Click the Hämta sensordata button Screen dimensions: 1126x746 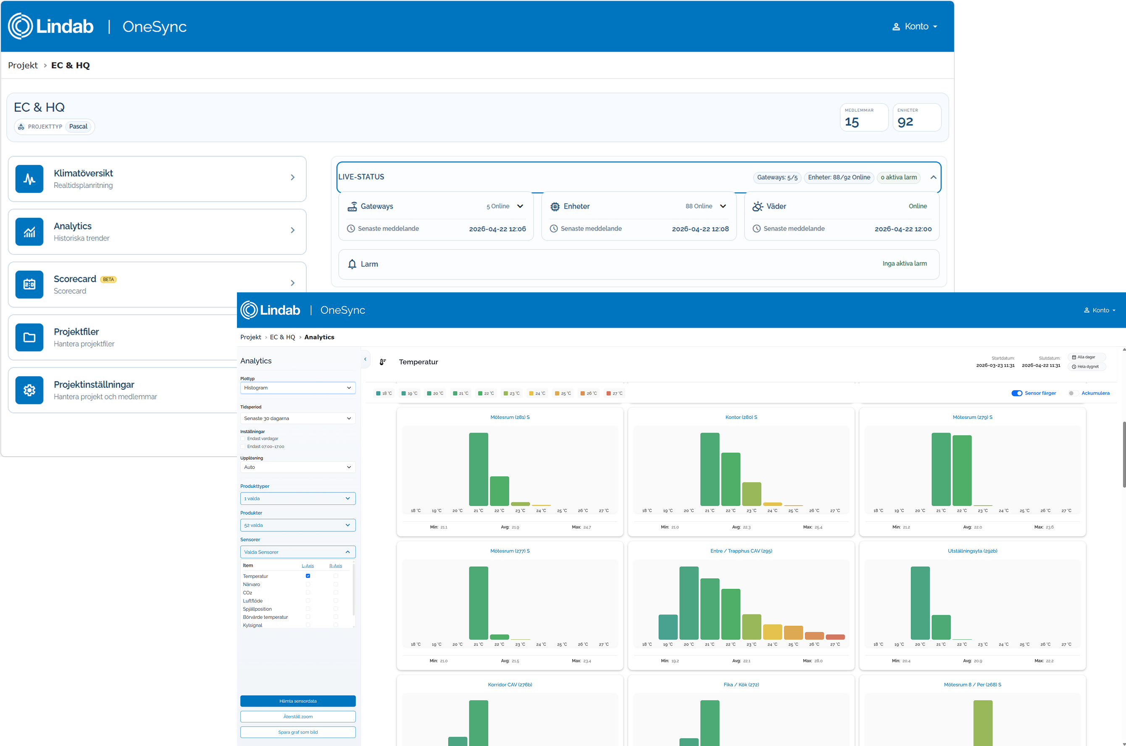(x=298, y=701)
